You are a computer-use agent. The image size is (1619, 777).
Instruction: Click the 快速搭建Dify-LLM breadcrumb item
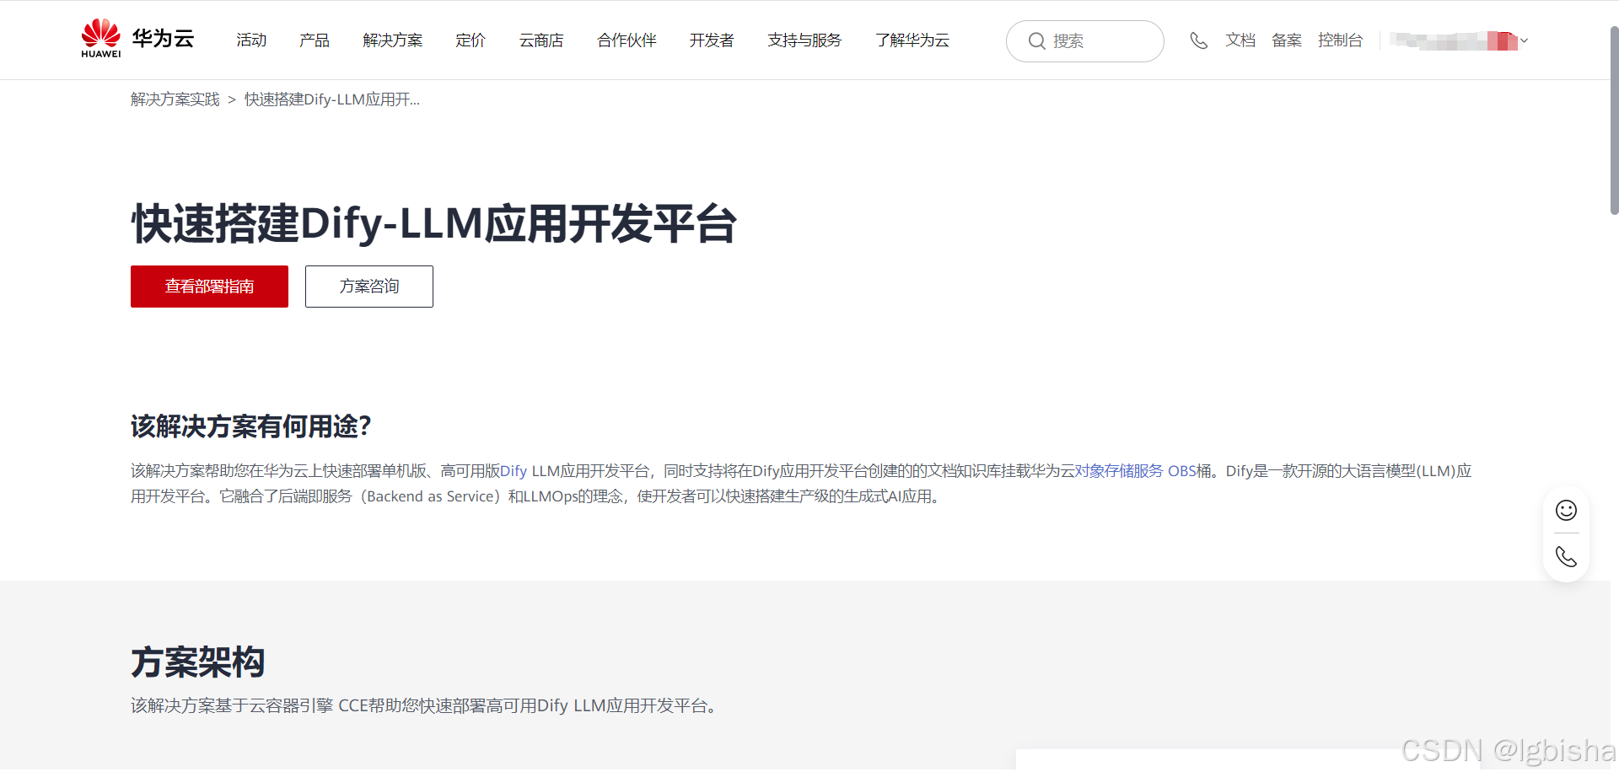tap(332, 99)
